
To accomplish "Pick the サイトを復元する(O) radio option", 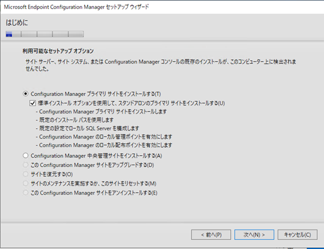I will (25, 174).
